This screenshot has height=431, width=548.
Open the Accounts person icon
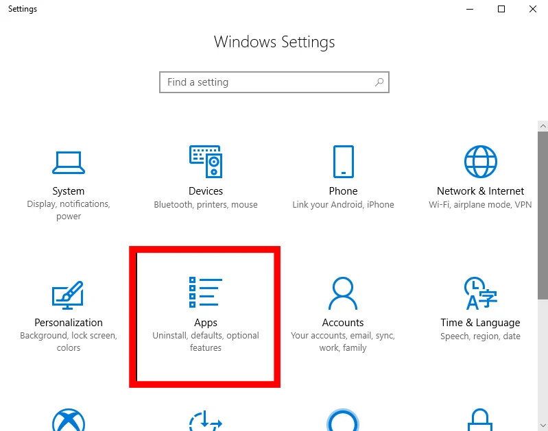343,293
